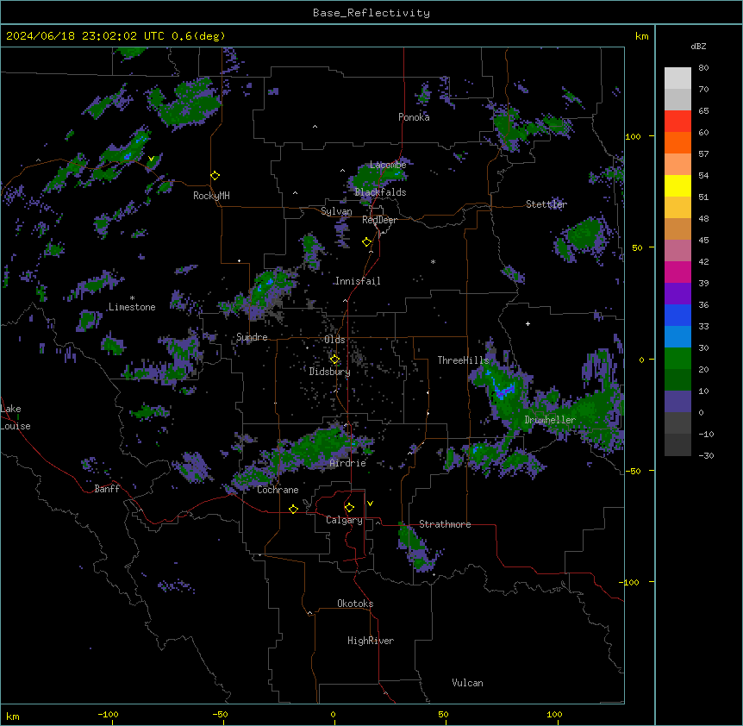Screen dimensions: 743x726
Task: Pick the red 60-65 dBZ legend swatch
Action: [677, 122]
